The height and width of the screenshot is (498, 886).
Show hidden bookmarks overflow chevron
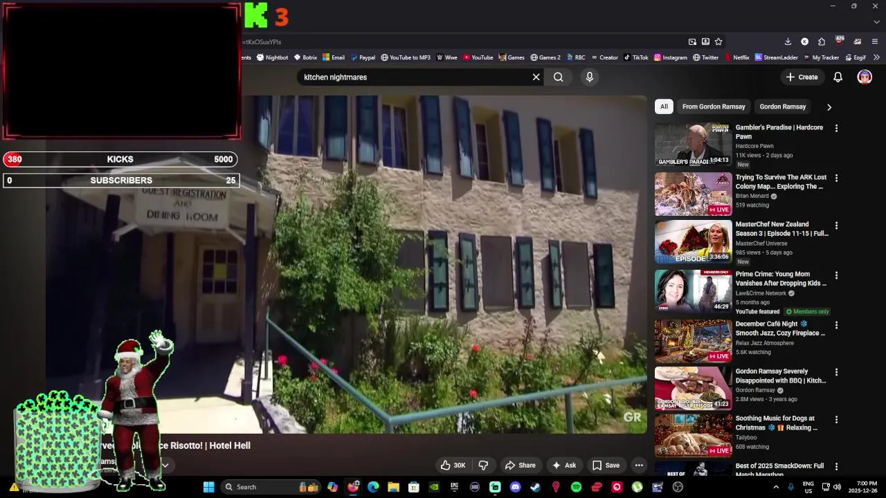876,57
